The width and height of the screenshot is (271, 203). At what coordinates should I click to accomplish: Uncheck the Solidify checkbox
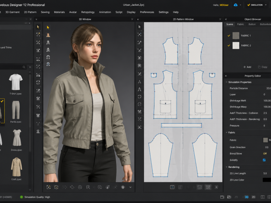click(264, 160)
